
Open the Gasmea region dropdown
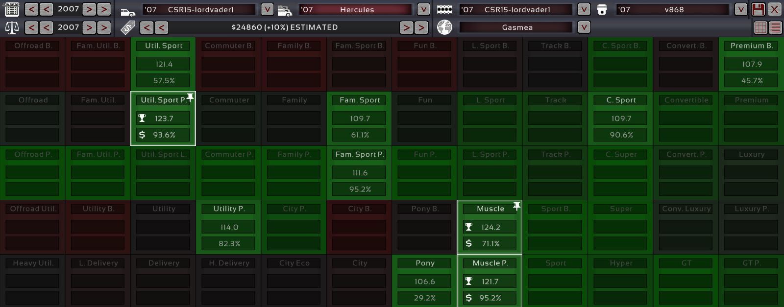point(584,27)
